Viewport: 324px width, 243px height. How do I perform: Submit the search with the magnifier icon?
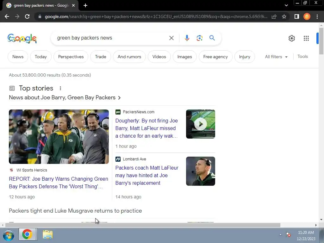(x=212, y=38)
